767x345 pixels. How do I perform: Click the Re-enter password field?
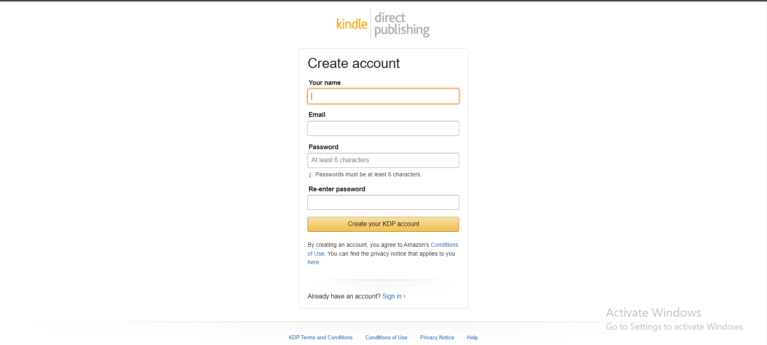point(383,202)
